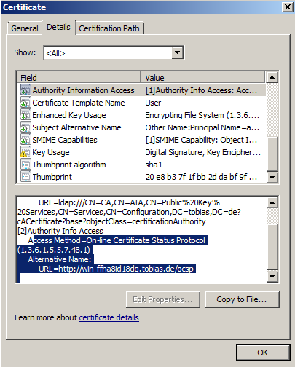
Task: Select the Authority Information Access field icon
Action: (x=25, y=90)
